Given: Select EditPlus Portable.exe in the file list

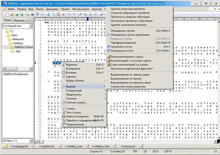Looking at the screenshot, I should click(16, 74).
